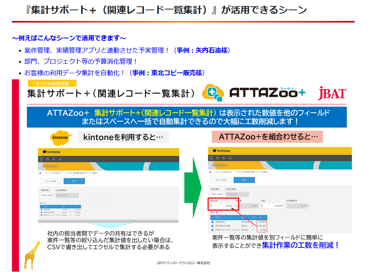376x272 pixels.
Task: Click the ATTAZoo+ cloud plus icon
Action: [x=213, y=93]
